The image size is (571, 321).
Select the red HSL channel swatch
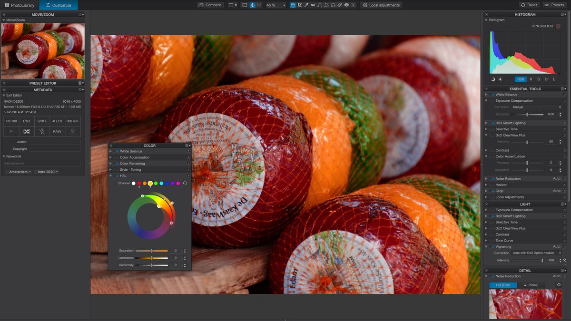(139, 183)
